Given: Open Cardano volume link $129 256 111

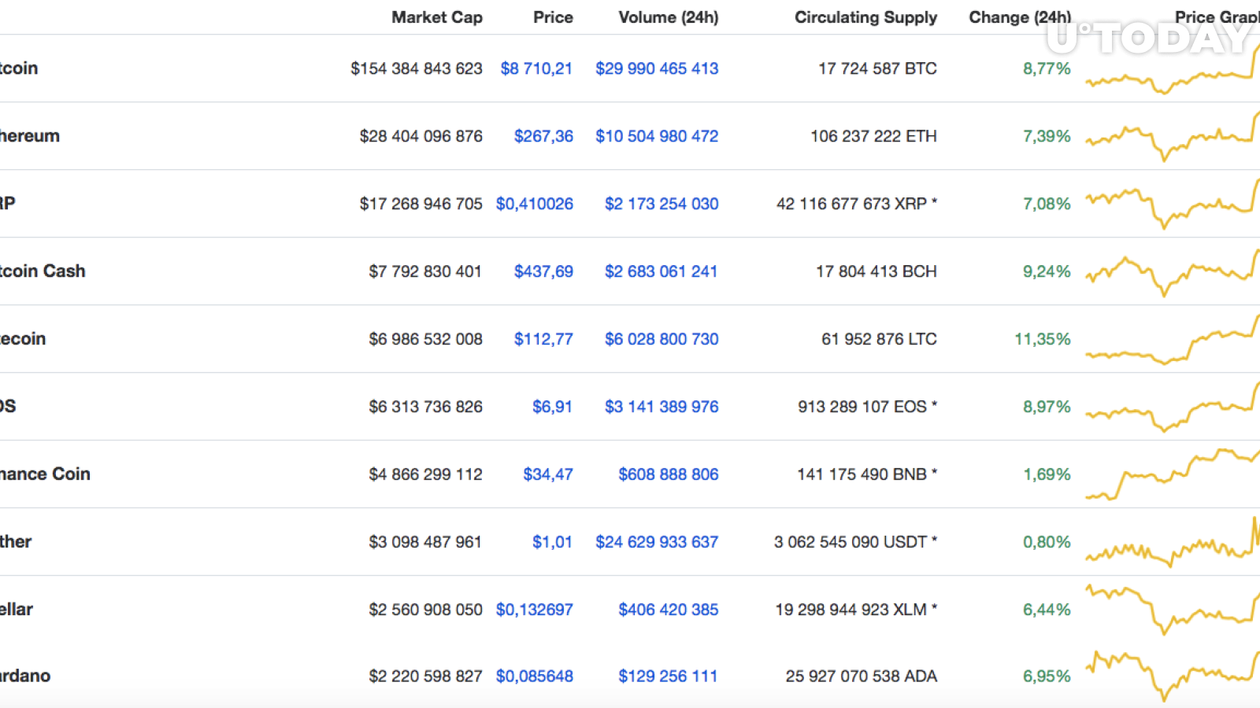Looking at the screenshot, I should [x=668, y=677].
